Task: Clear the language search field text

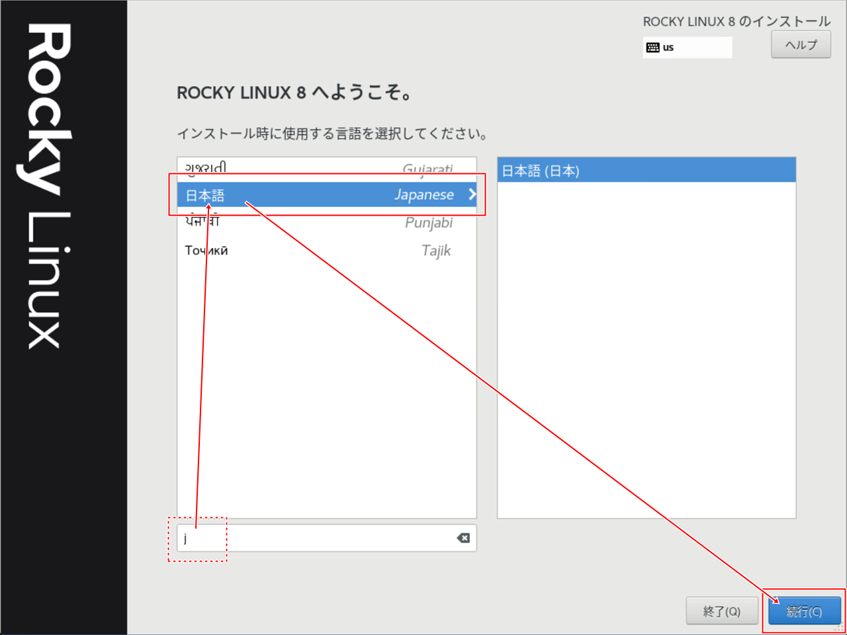Action: [463, 538]
